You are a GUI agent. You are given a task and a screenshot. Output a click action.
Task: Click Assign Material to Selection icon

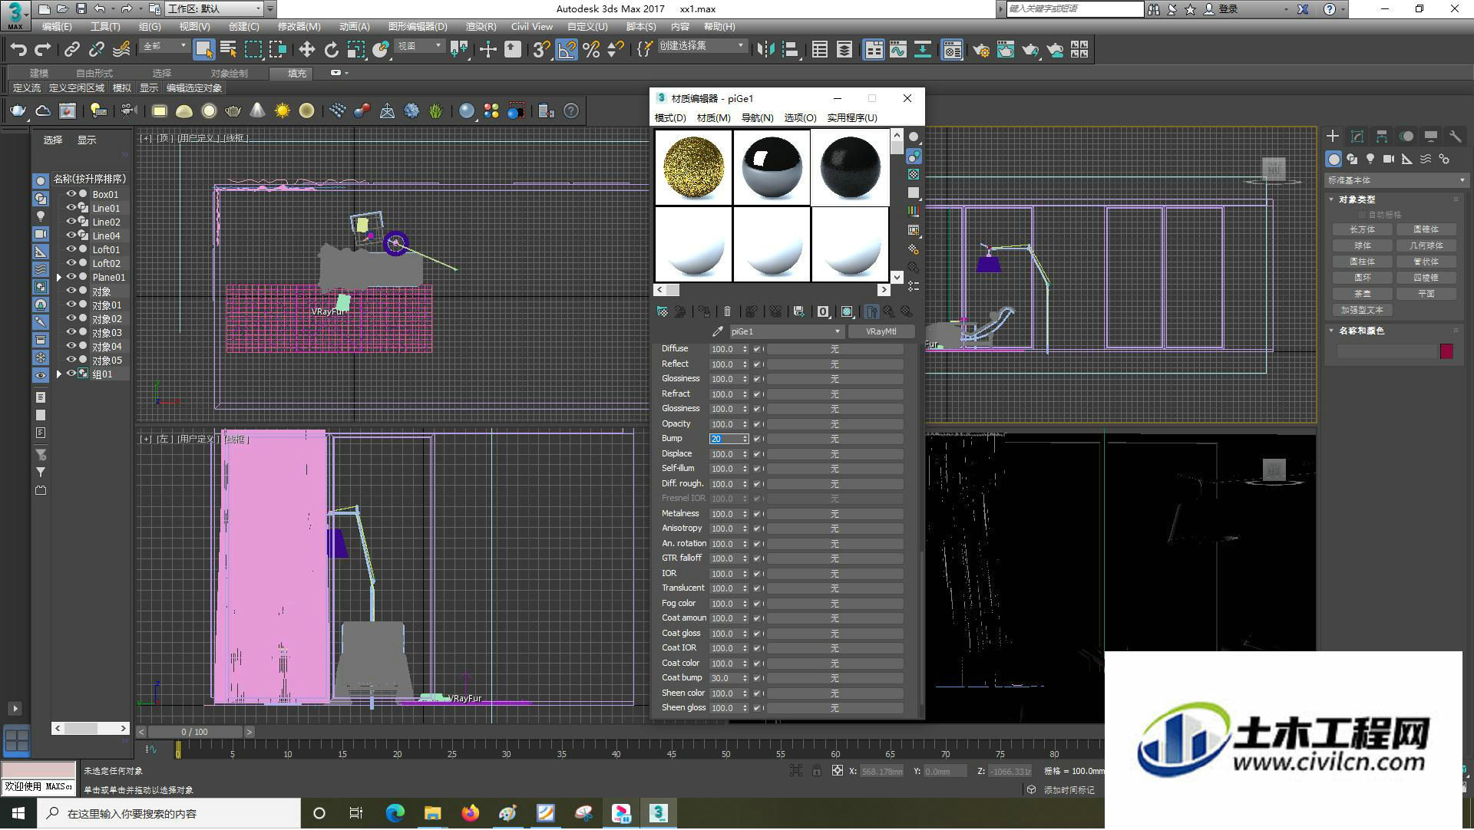click(703, 311)
